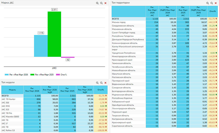Click the 58,83 share cell for T9 Hunter
Viewport: 219px width, 133px height.
pos(50,99)
